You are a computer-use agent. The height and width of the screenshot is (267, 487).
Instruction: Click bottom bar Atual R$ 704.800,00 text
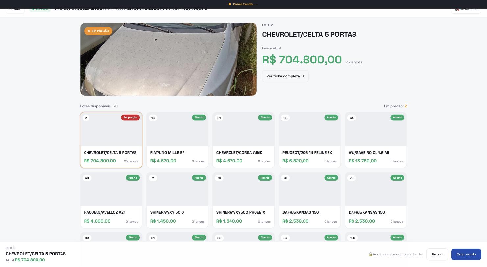coord(25,260)
